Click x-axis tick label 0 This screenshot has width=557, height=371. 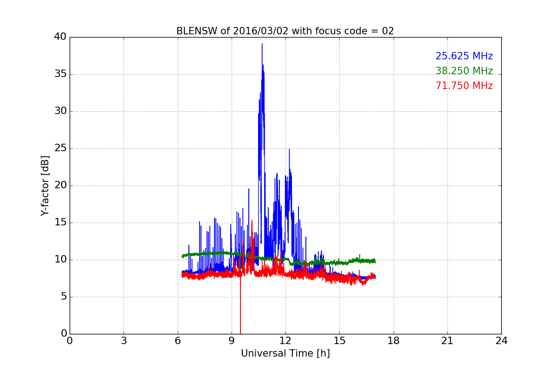point(70,340)
